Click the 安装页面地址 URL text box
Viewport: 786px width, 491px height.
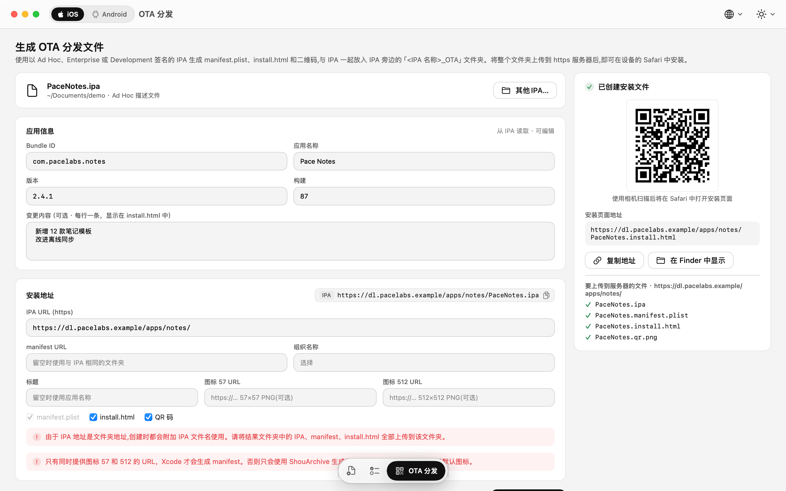(672, 233)
